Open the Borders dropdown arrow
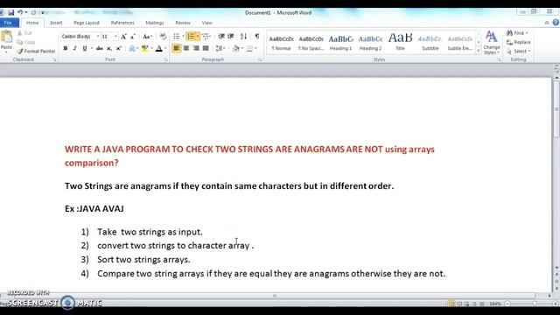Screen dimensions: 560x315 coord(256,48)
